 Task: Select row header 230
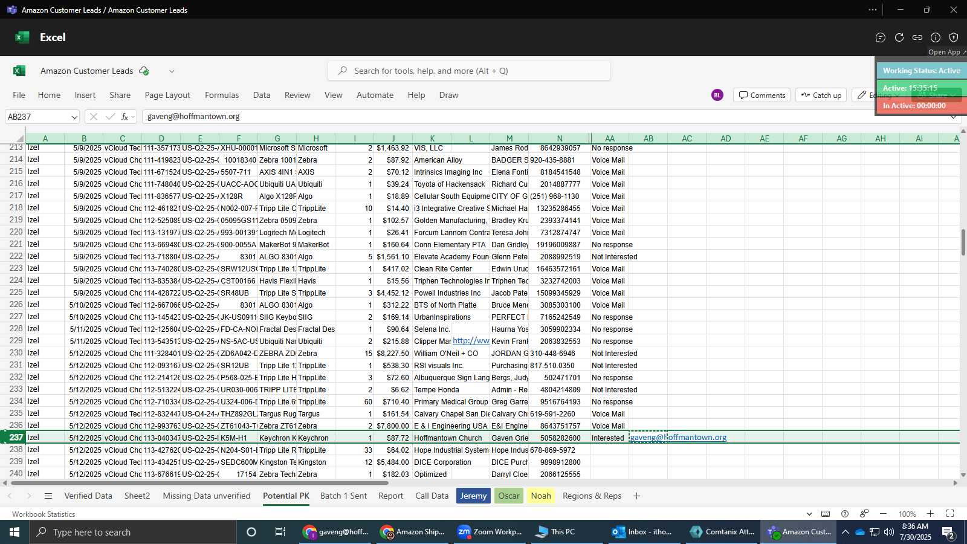tap(16, 353)
